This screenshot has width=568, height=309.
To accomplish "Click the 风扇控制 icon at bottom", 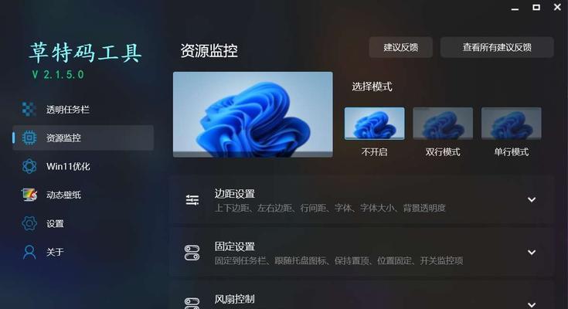I will click(x=192, y=304).
